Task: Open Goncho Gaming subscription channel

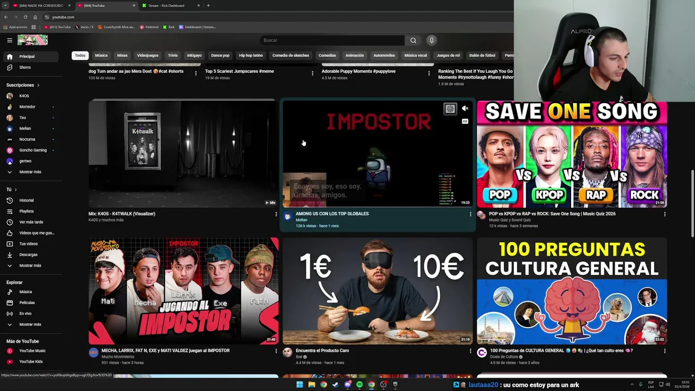Action: 31,150
